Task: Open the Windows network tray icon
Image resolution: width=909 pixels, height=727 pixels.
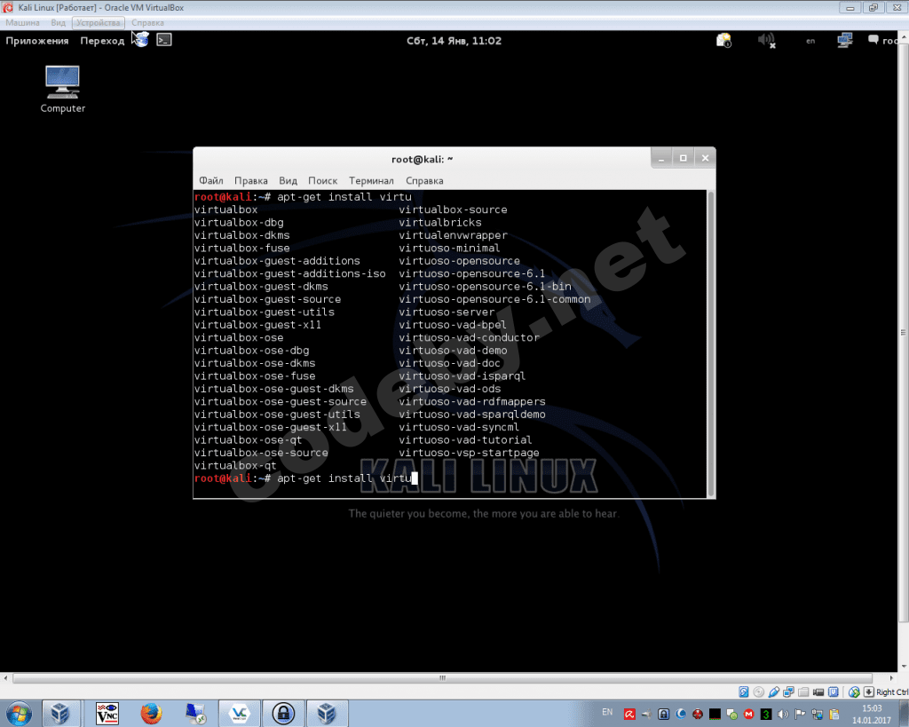Action: coord(818,715)
